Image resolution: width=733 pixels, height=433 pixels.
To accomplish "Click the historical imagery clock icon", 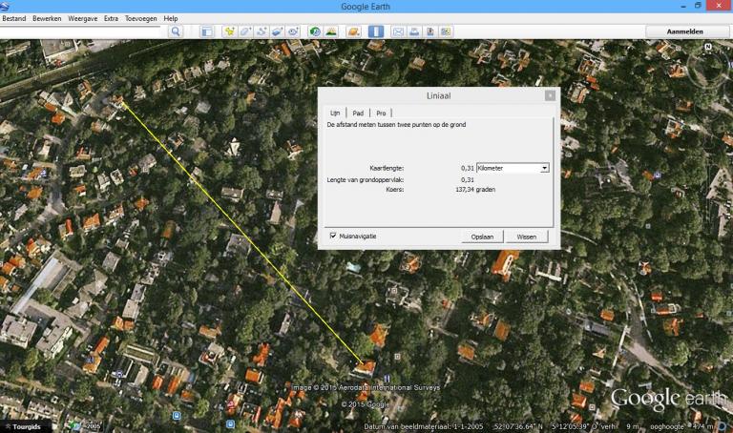I will 315,31.
